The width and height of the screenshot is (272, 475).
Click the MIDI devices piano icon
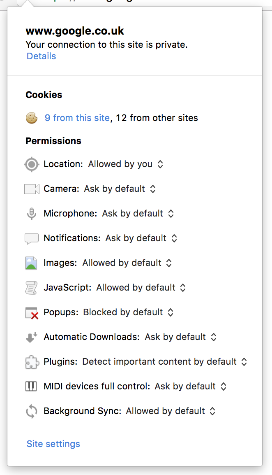coord(32,387)
